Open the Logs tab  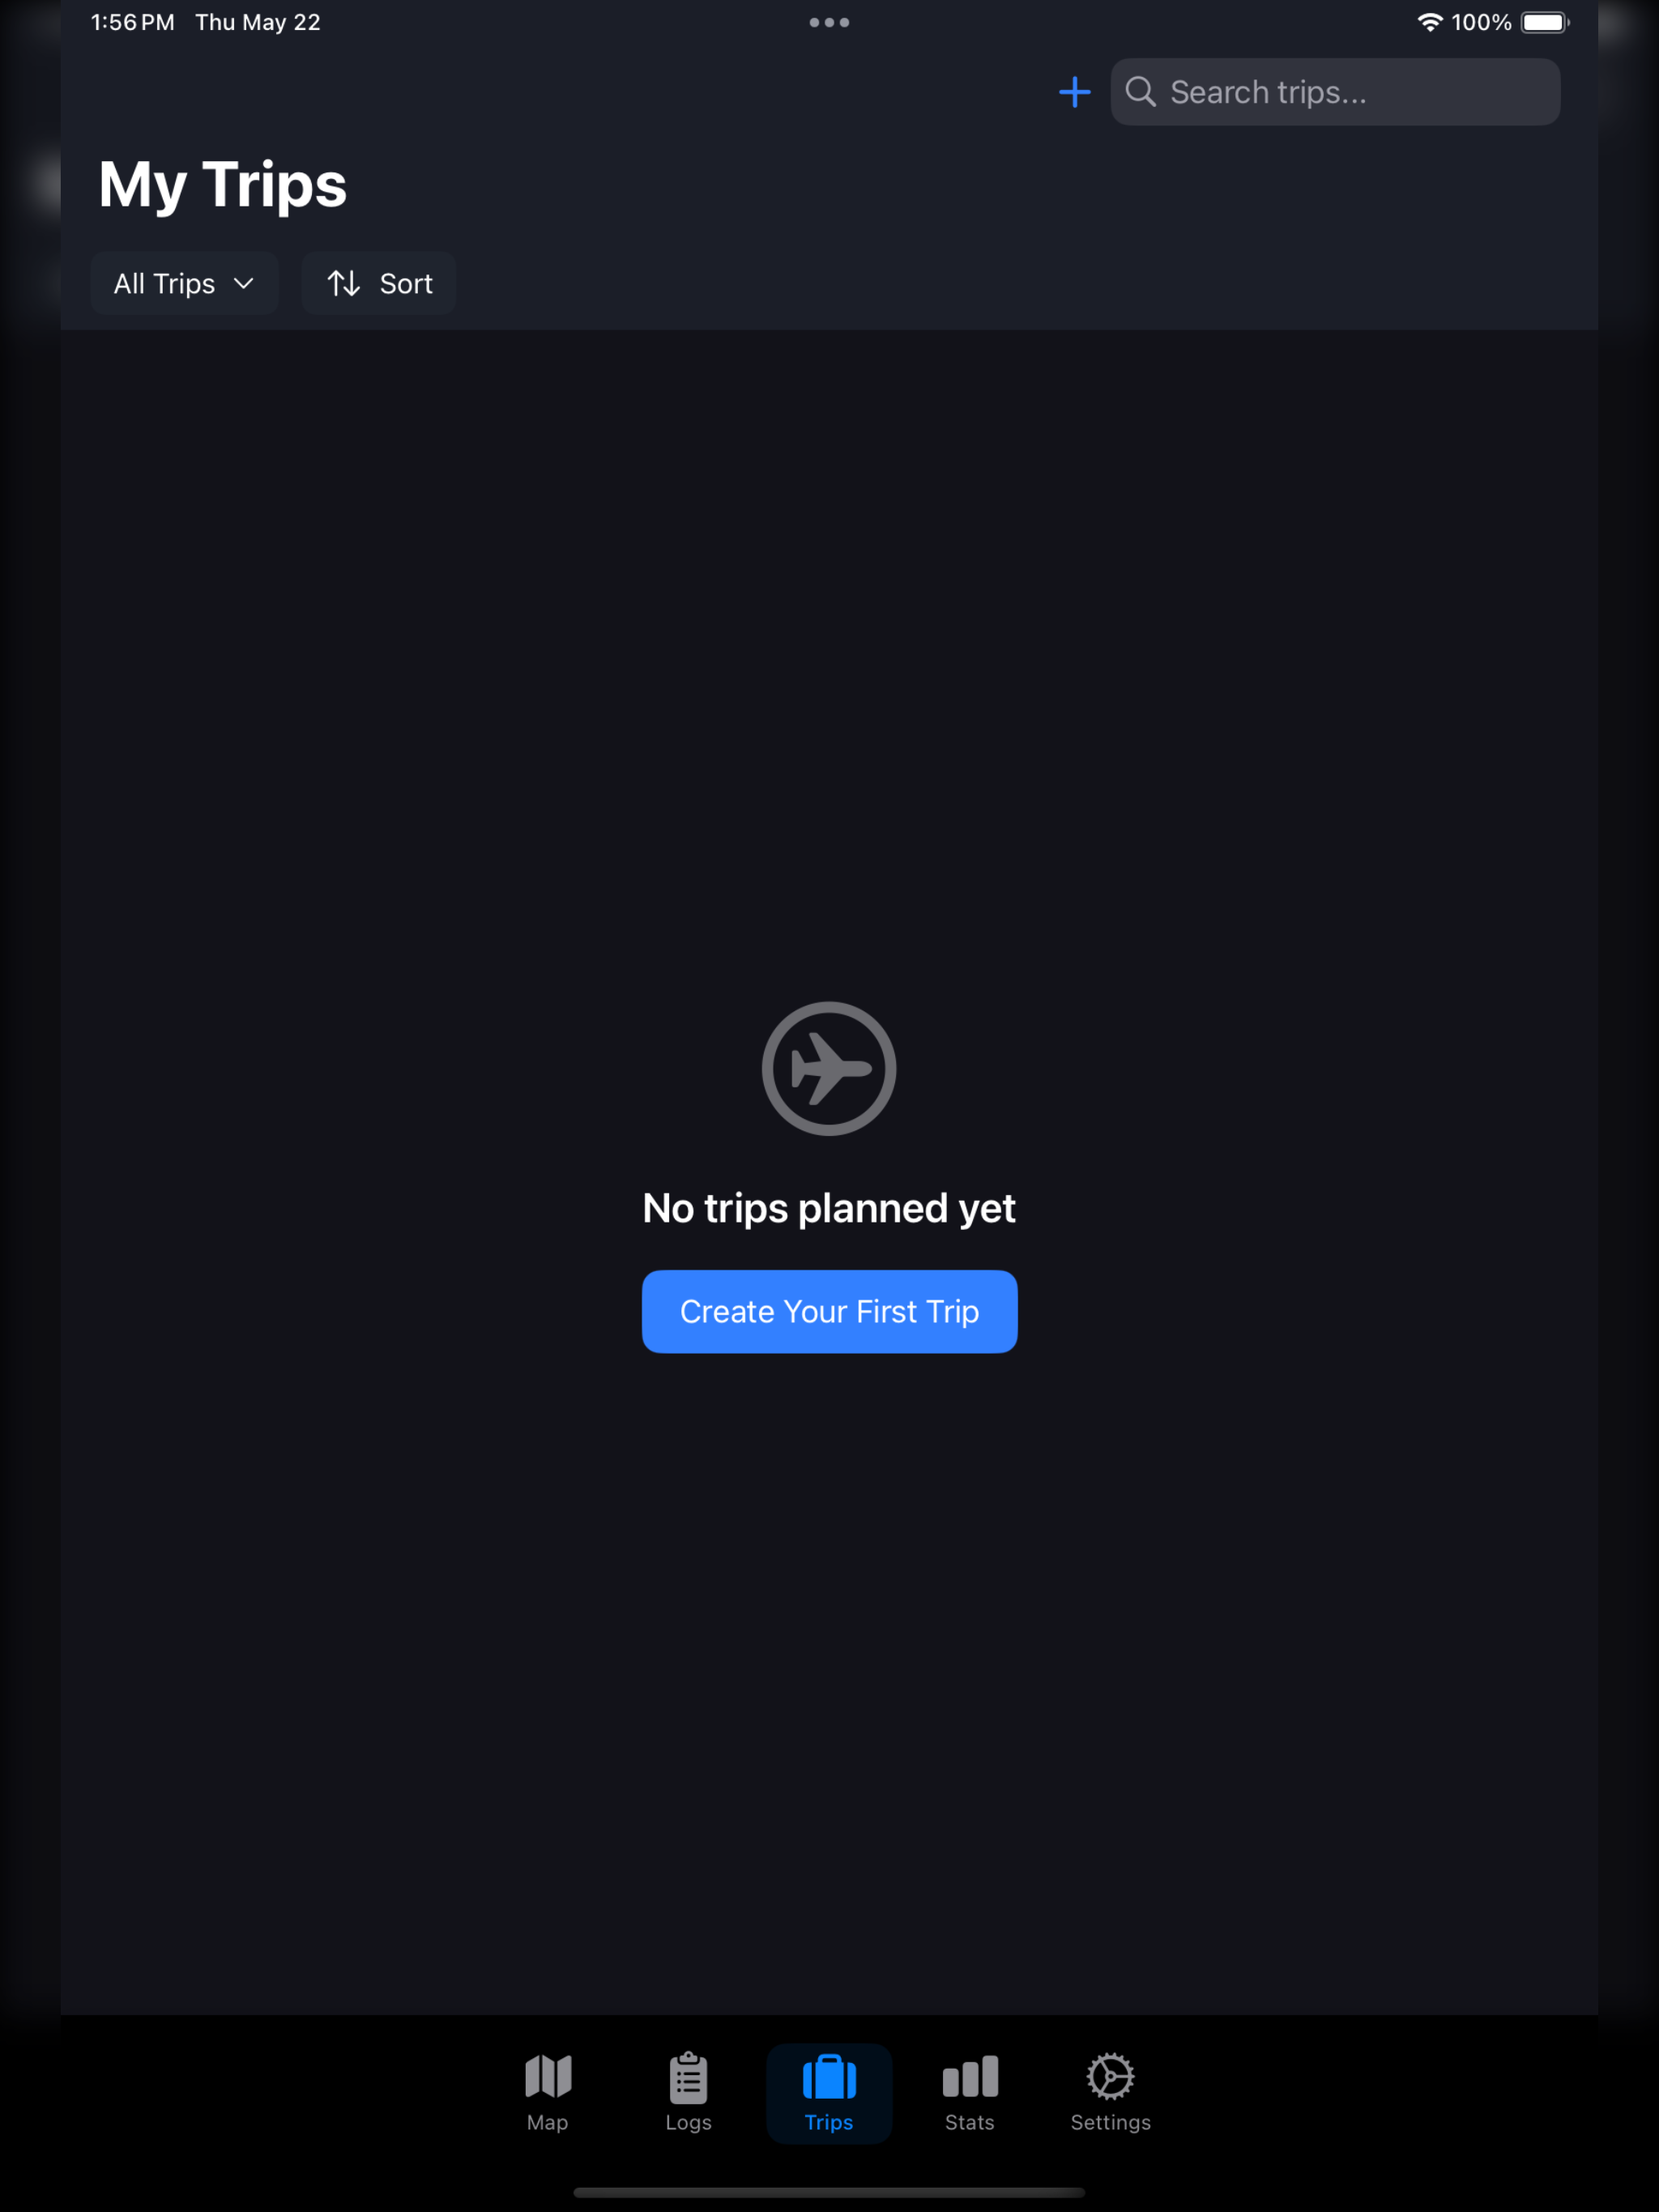click(x=689, y=2093)
